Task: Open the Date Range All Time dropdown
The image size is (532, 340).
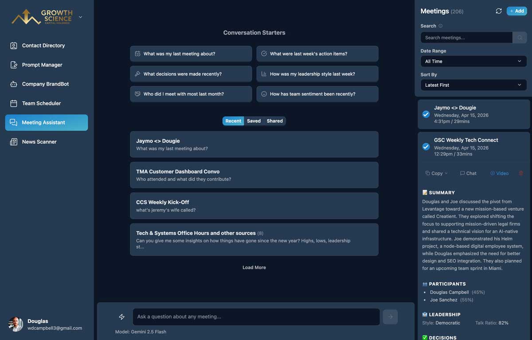Action: click(x=473, y=61)
